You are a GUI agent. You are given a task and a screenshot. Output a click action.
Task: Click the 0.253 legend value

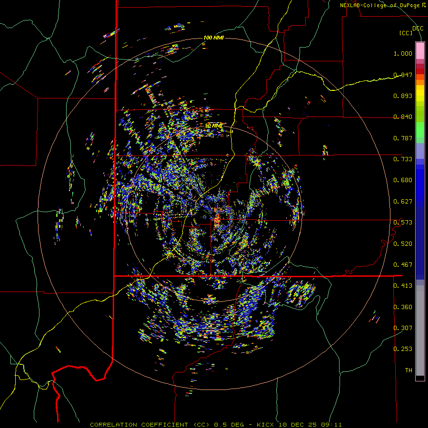point(403,349)
